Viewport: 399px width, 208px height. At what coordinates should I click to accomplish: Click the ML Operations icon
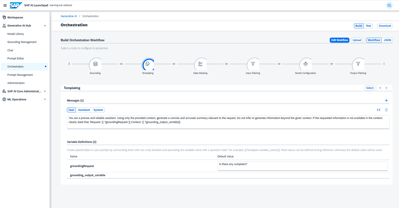(x=4, y=99)
